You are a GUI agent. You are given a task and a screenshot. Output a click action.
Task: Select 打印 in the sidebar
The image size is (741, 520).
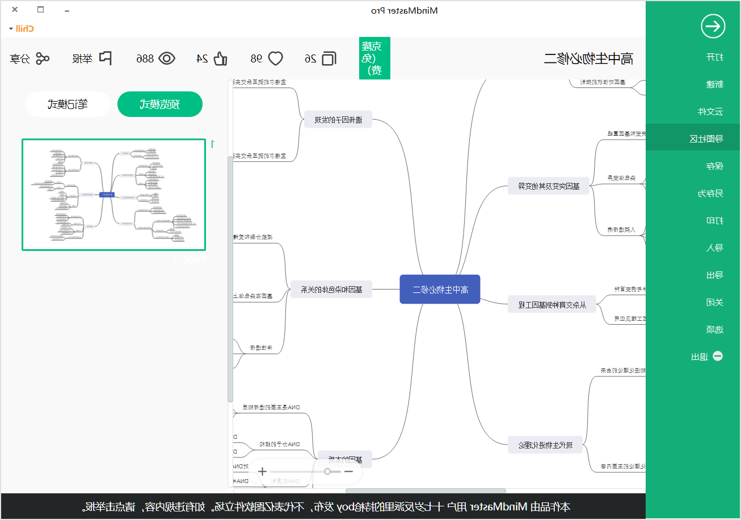click(x=714, y=221)
